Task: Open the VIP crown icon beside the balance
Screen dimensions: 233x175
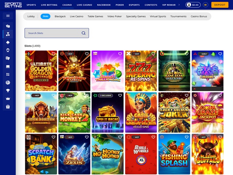Action: pos(205,5)
